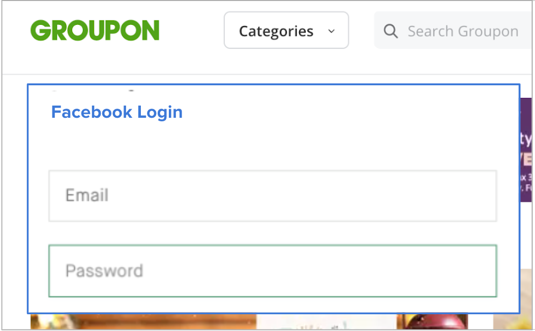Focus the Search Groupon field
The image size is (535, 331).
[454, 30]
